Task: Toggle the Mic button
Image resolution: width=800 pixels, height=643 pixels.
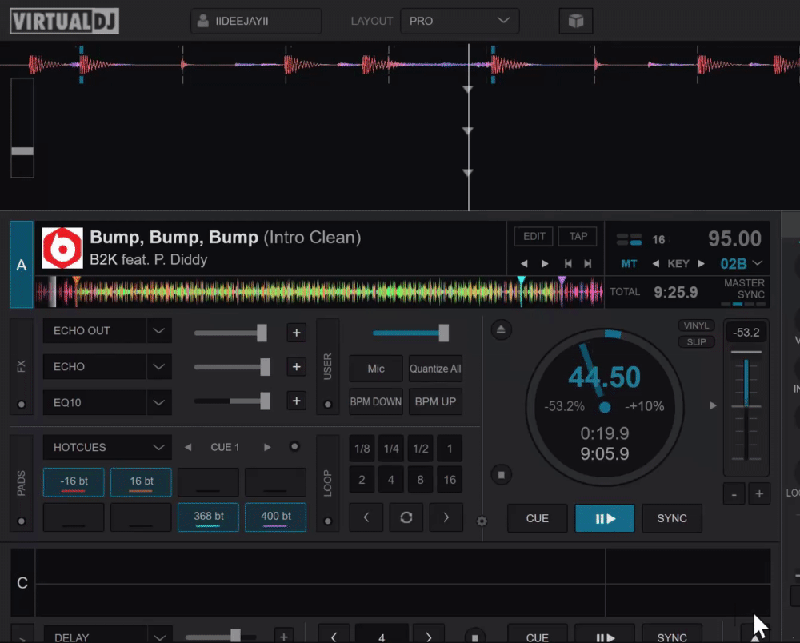Action: click(376, 369)
